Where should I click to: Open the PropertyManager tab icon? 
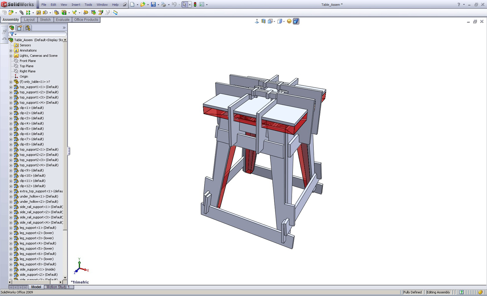pos(20,28)
